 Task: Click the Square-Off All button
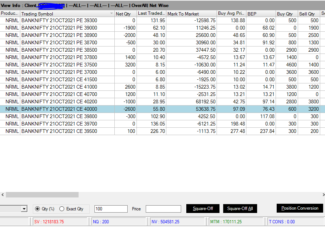click(240, 209)
